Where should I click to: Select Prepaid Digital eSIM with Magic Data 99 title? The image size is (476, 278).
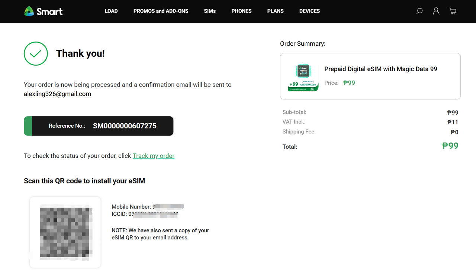[380, 69]
